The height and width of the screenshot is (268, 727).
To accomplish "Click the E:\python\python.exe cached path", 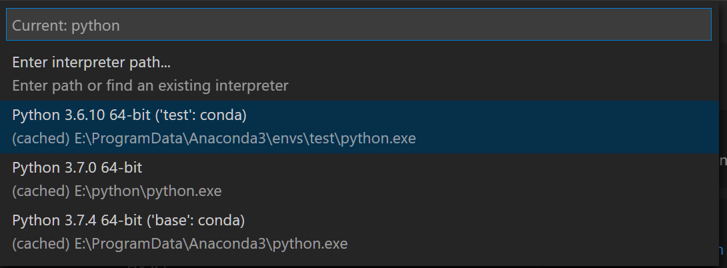I will [x=147, y=191].
